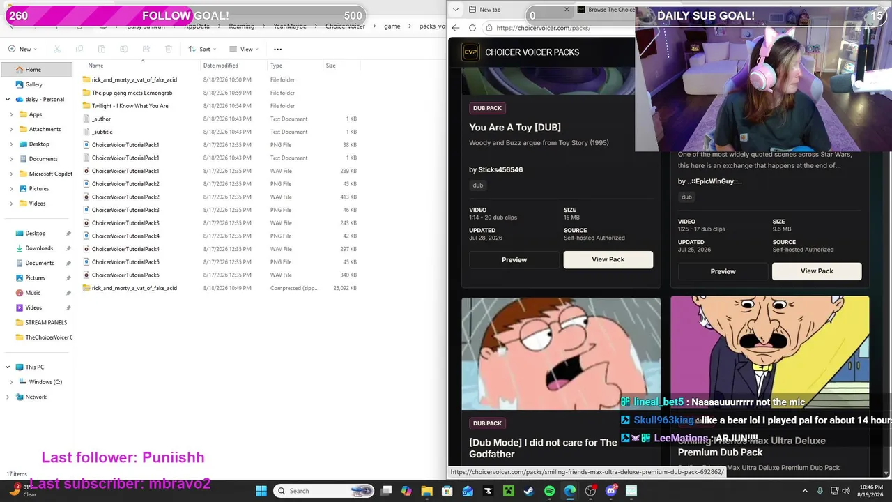Click the microphone icon in the system tray
Image resolution: width=892 pixels, height=502 pixels.
[x=820, y=491]
